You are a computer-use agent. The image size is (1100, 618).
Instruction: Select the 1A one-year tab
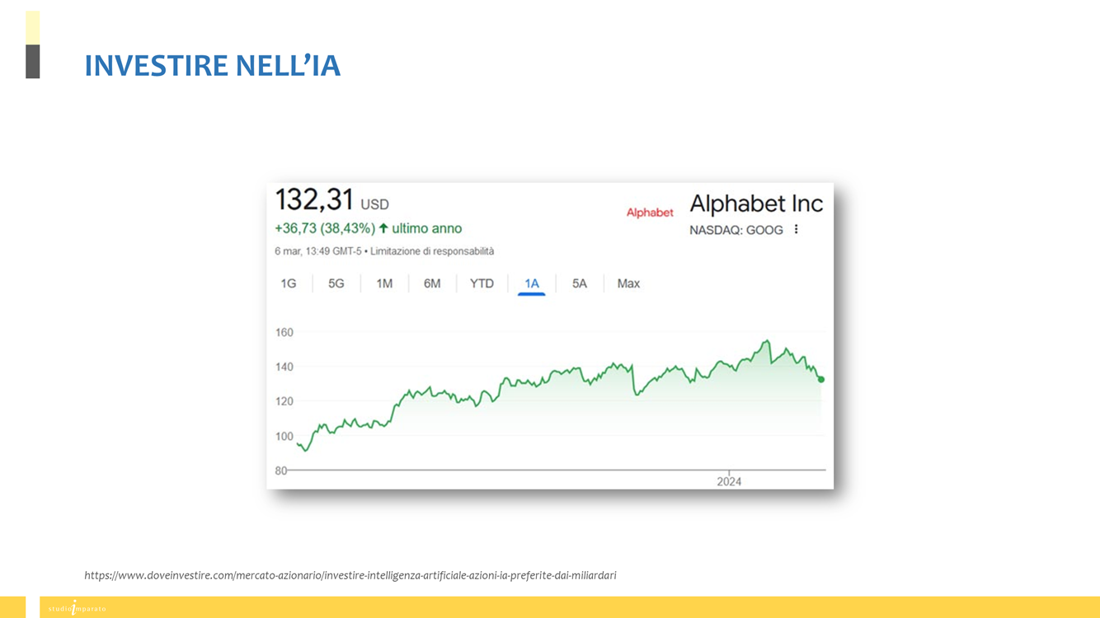tap(532, 283)
